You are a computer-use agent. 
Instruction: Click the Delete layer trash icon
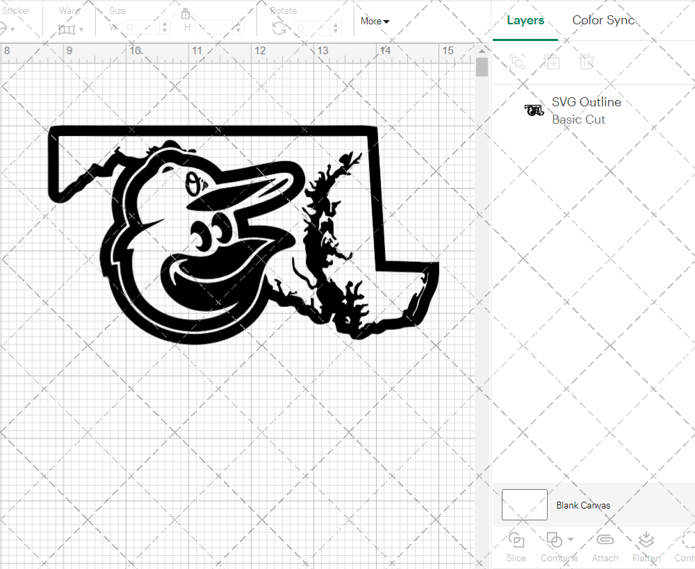click(587, 62)
